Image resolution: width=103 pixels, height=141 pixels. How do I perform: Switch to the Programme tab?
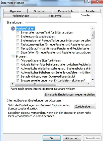[x=55, y=16]
